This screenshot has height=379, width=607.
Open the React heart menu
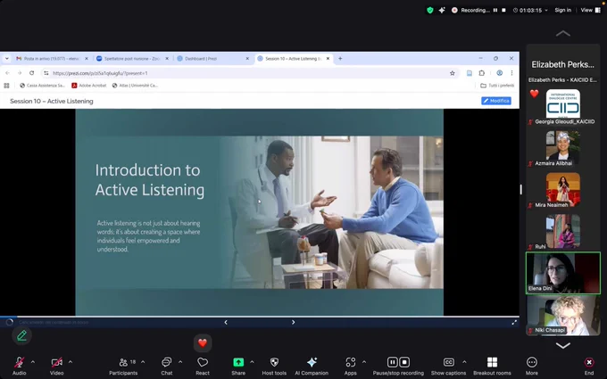(x=203, y=366)
